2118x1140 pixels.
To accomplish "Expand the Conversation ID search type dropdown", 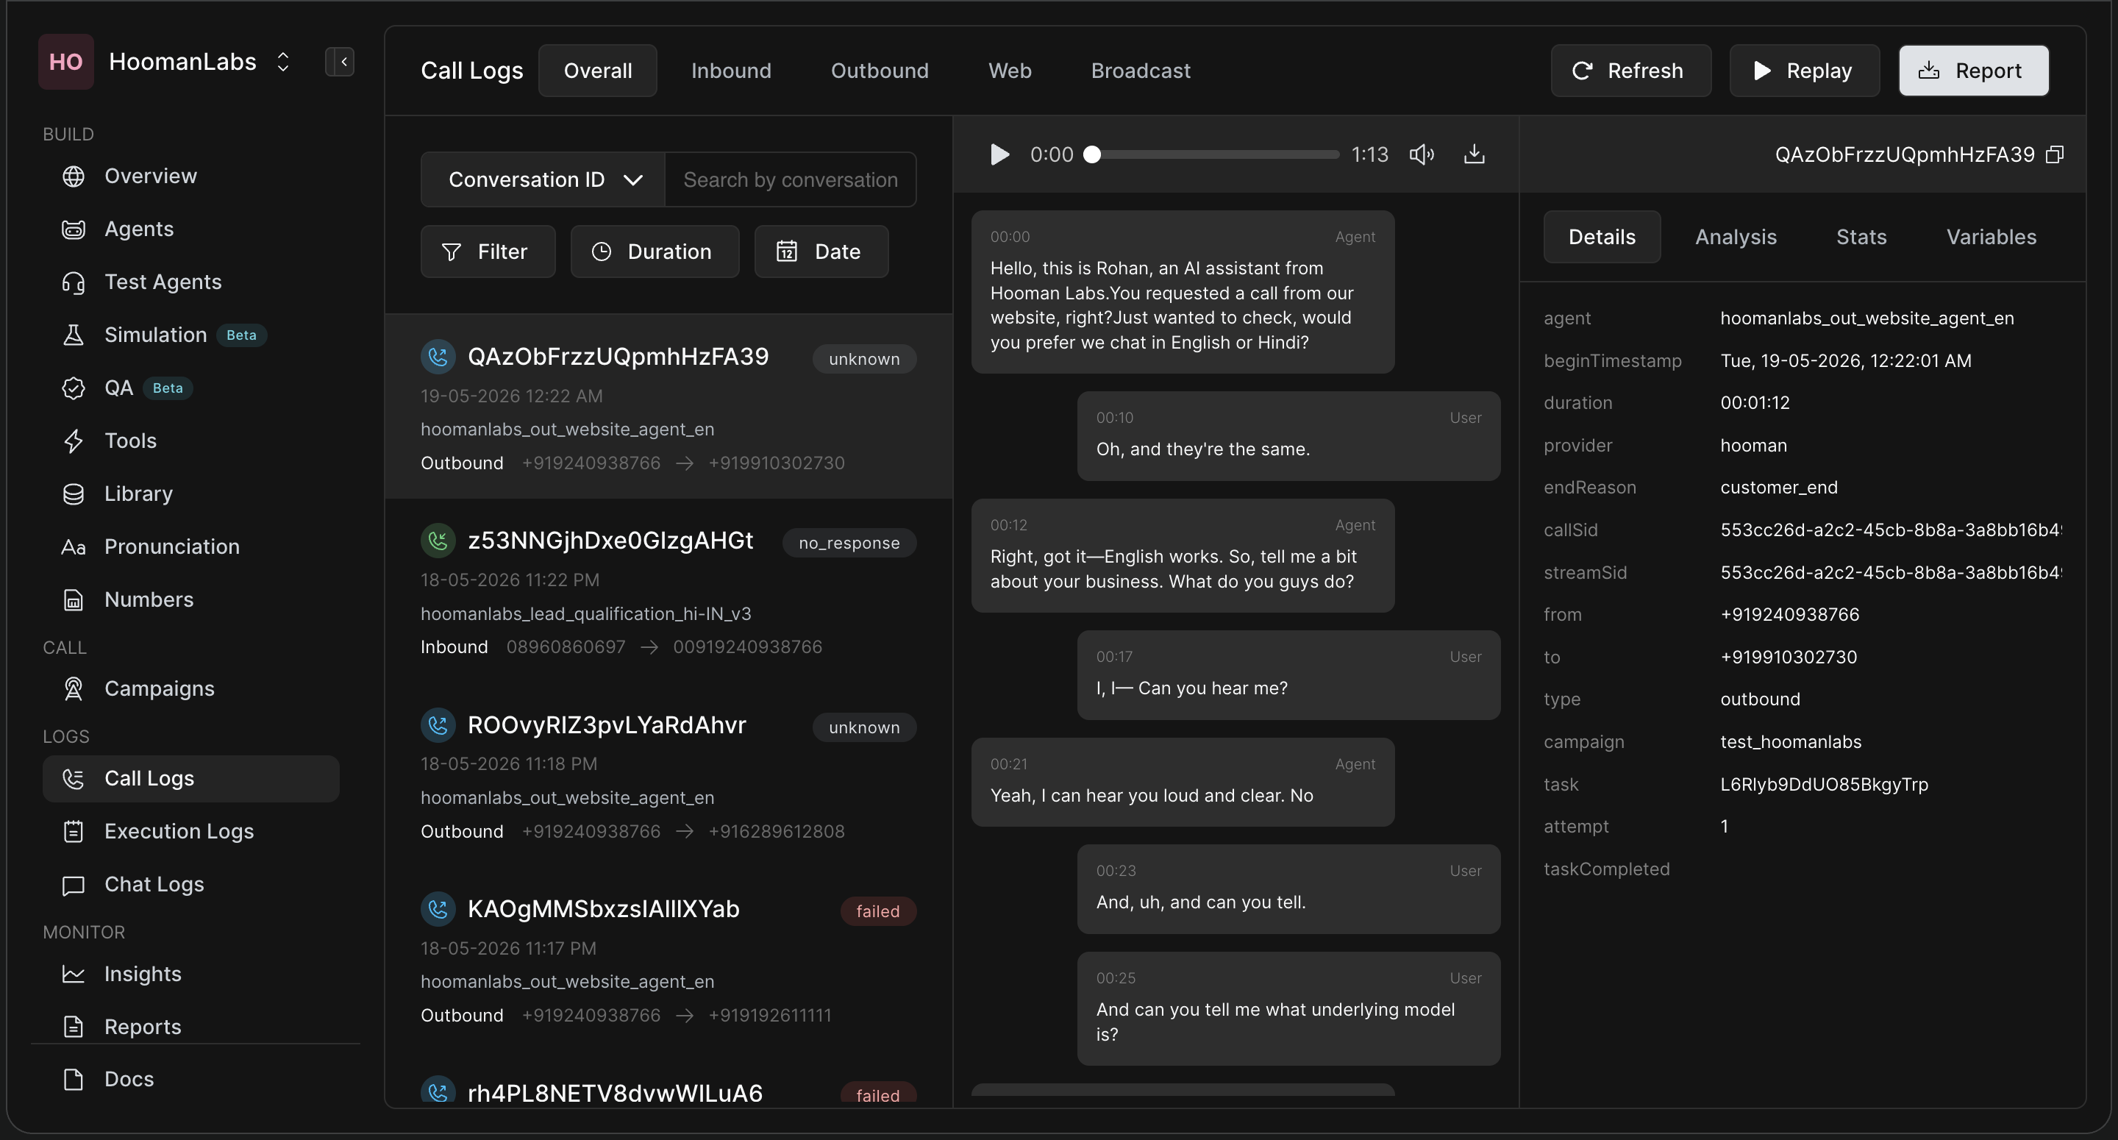I will 543,179.
